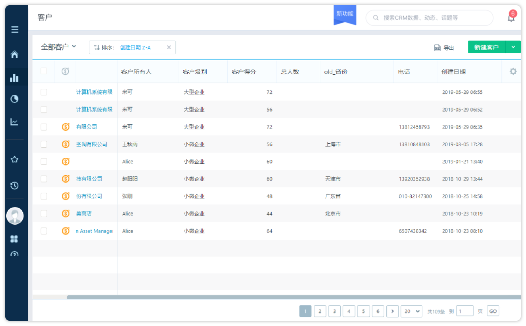Image resolution: width=526 pixels, height=326 pixels.
Task: Check the row dated 2019-05-29 06:52
Action: 44,109
